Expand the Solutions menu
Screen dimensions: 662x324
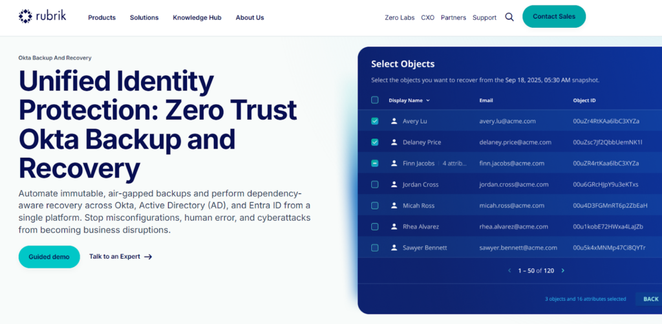click(144, 17)
